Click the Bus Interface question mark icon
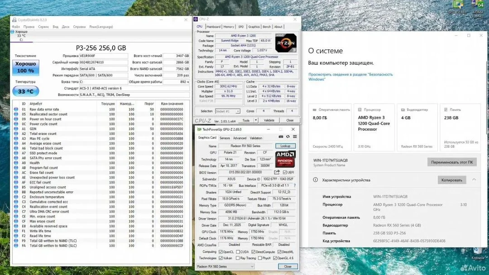The width and height of the screenshot is (489, 275). pos(295,185)
